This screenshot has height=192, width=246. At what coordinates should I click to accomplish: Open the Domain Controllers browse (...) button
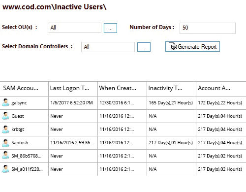(144, 47)
